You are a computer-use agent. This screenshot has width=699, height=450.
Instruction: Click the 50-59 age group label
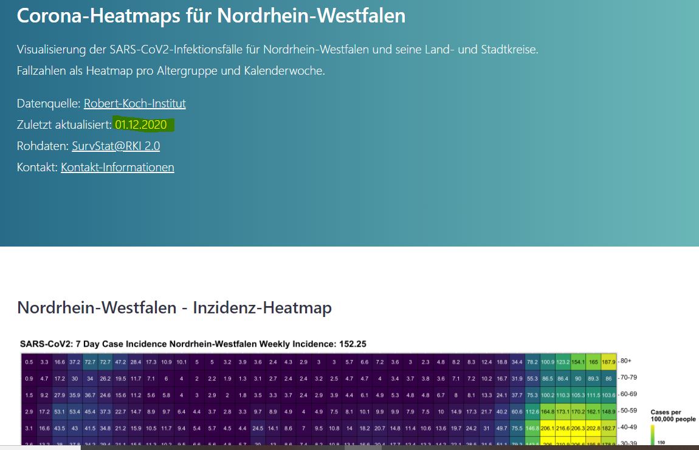pos(629,411)
